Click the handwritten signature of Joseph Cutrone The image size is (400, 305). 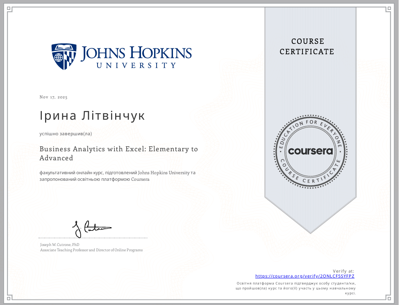(x=91, y=228)
